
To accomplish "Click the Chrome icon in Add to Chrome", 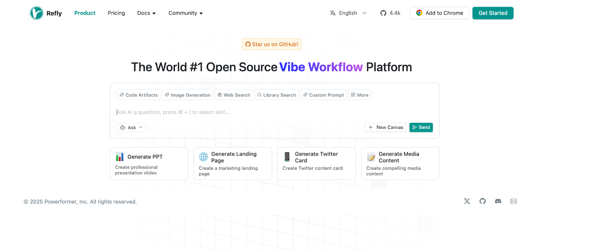I will (419, 13).
